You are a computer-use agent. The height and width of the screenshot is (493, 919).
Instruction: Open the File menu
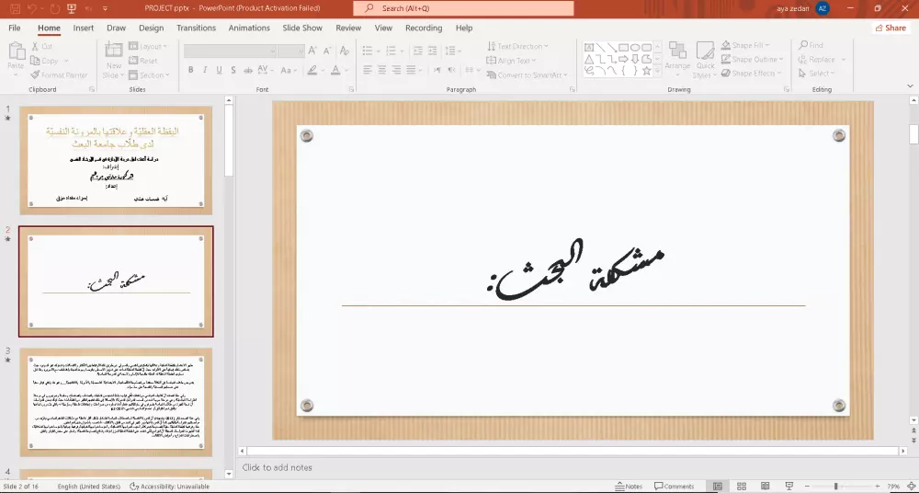(x=14, y=28)
